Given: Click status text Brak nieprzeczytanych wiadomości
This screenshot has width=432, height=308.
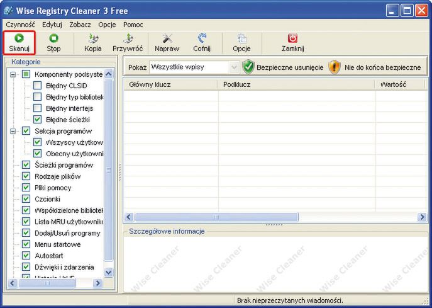Looking at the screenshot, I should pyautogui.click(x=290, y=300).
